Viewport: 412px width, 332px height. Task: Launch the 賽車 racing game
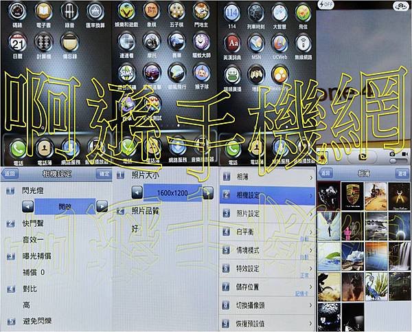coord(176,42)
